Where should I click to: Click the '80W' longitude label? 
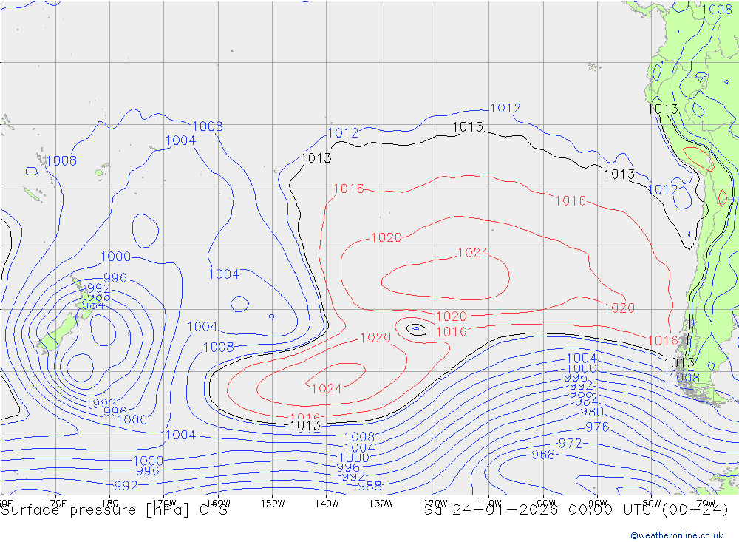[652, 504]
